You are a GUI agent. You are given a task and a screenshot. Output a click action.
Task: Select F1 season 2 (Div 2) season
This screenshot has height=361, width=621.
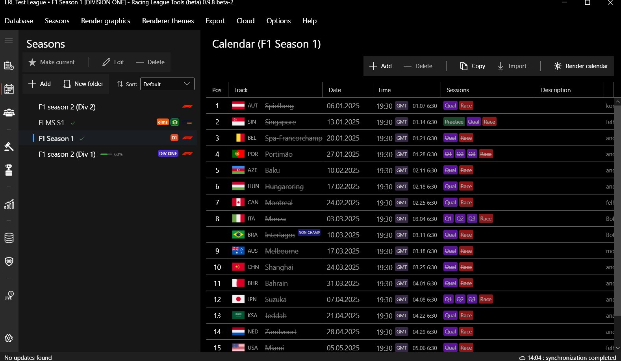pyautogui.click(x=108, y=107)
